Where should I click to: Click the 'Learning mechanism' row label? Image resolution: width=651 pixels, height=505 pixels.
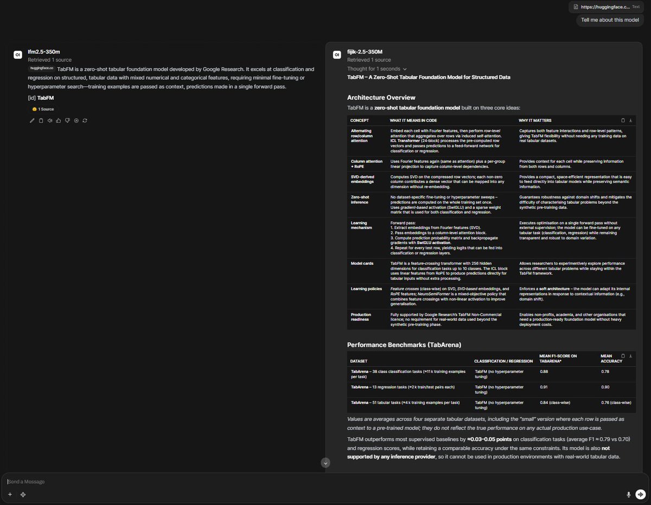(362, 225)
